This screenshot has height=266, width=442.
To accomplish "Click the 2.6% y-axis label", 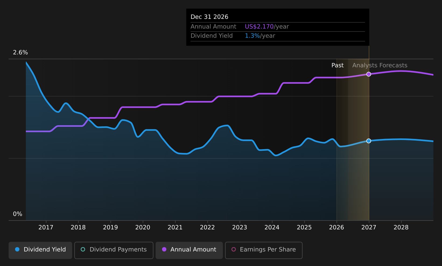I will point(20,52).
